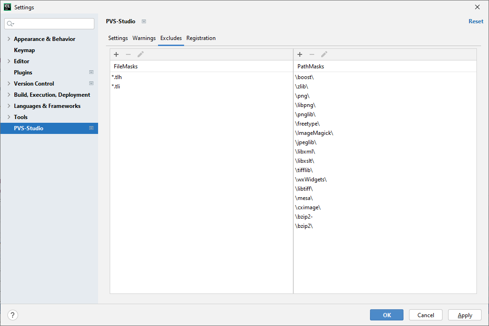Viewport: 489px width, 326px height.
Task: Expand Build, Execution, Deployment section
Action: (x=9, y=95)
